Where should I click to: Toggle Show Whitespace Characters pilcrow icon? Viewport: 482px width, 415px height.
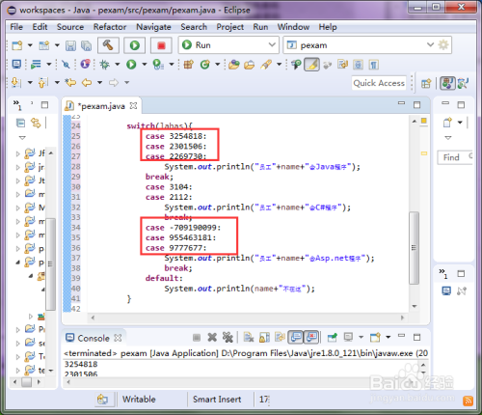(373, 65)
